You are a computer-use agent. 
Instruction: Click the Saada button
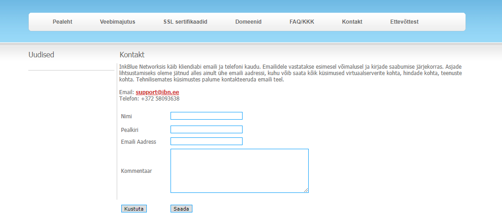tap(181, 209)
